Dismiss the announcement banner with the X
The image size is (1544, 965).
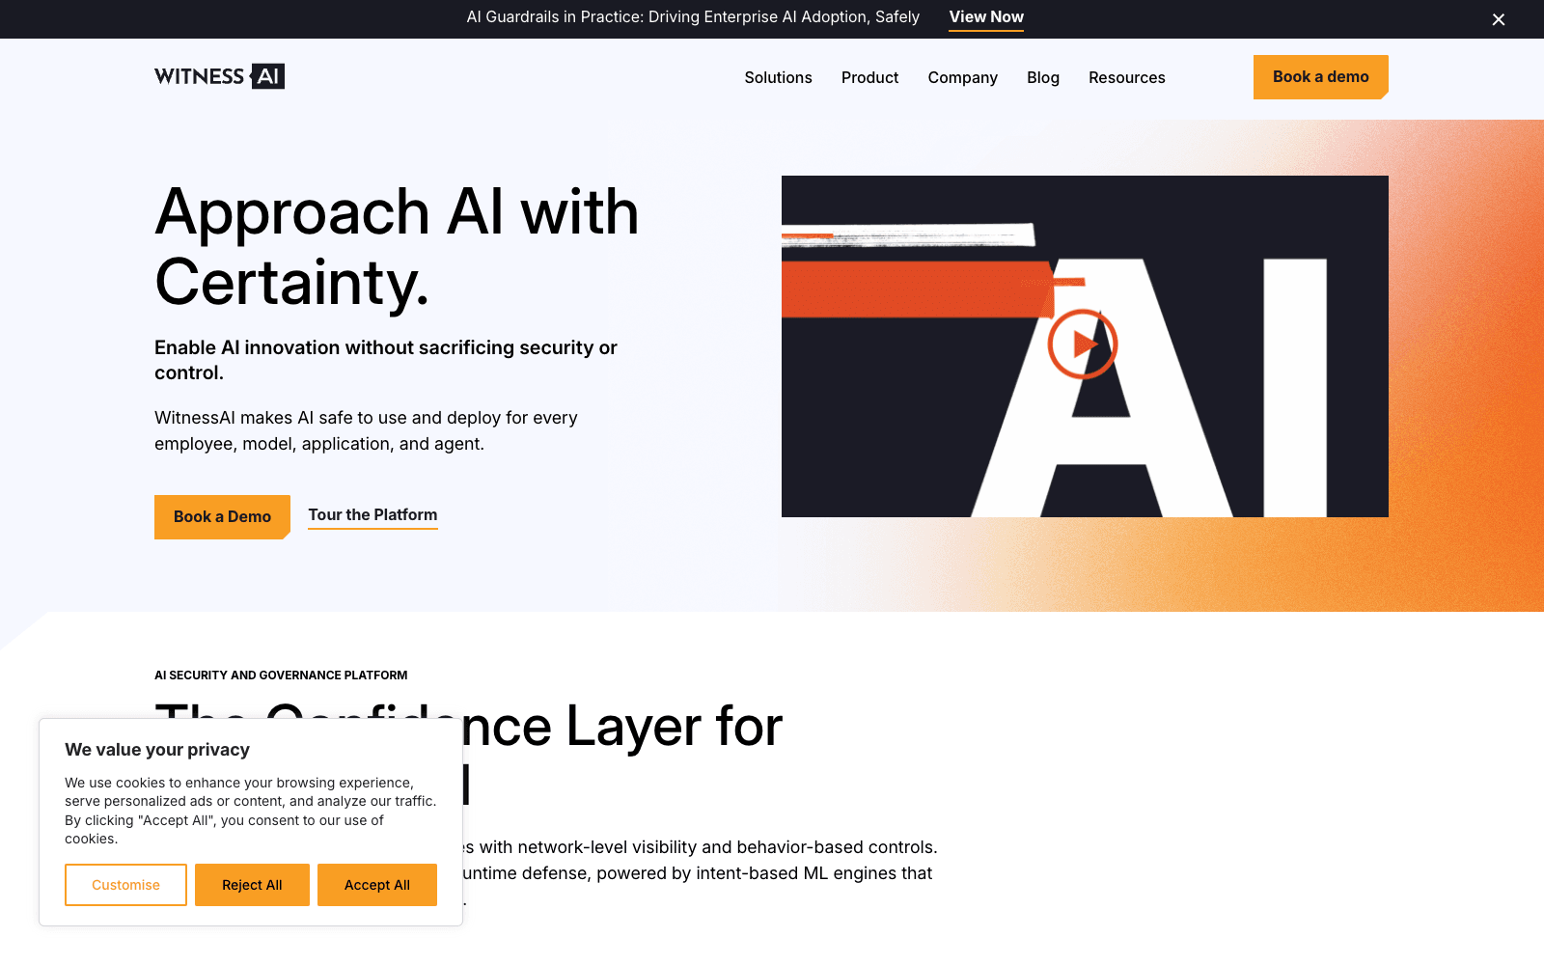[x=1499, y=19]
